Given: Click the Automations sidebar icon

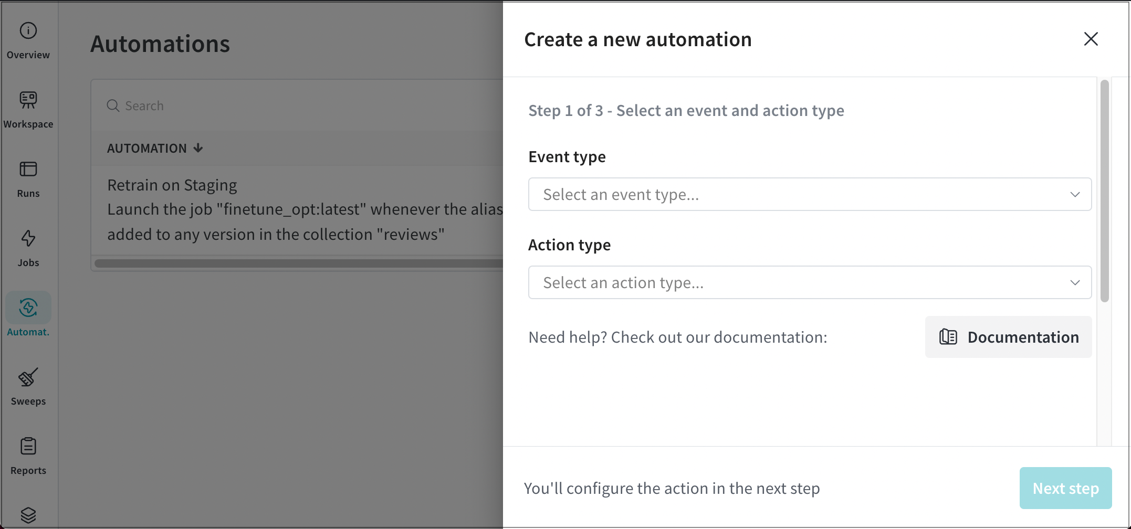Looking at the screenshot, I should [28, 308].
